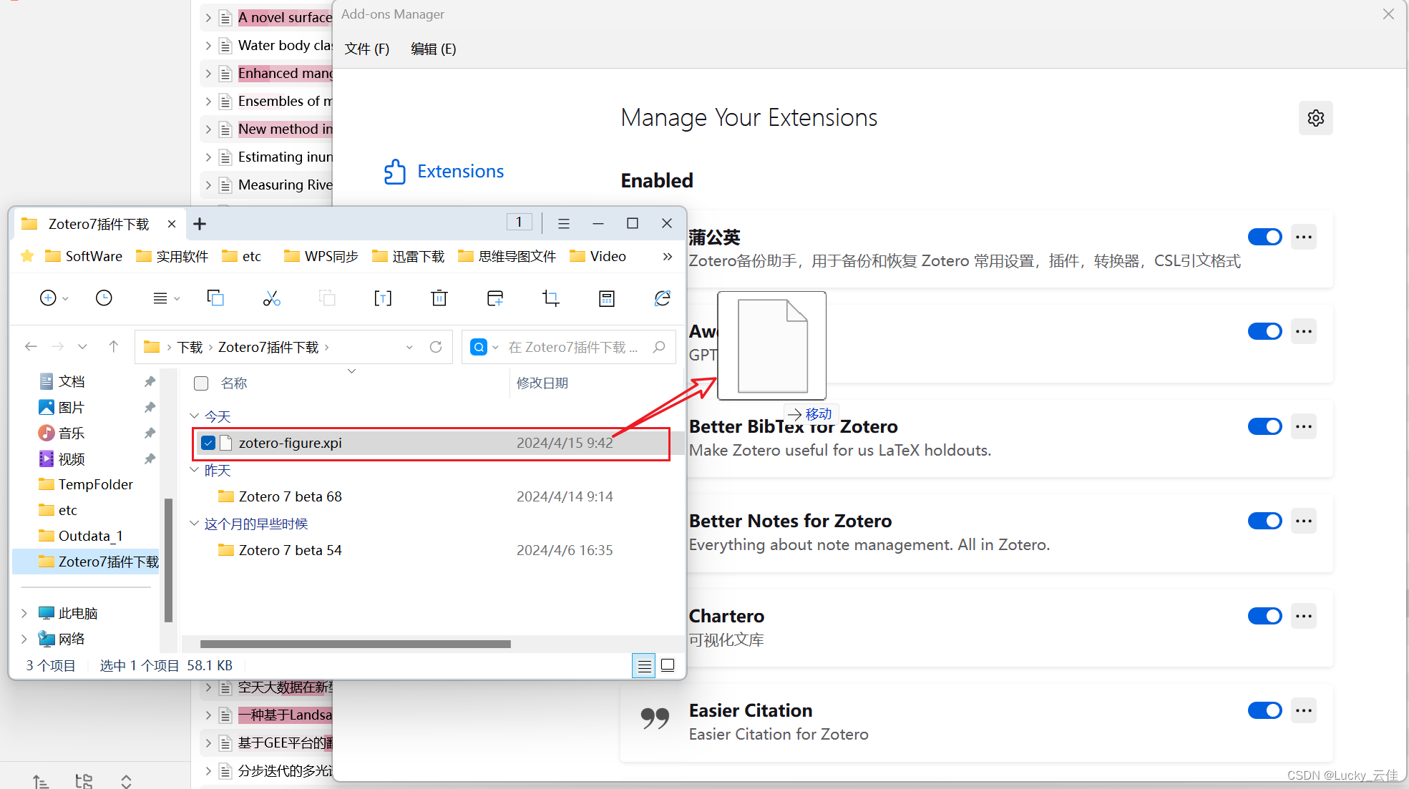This screenshot has width=1409, height=789.
Task: Open the 迅雷下载 bookmark folder
Action: pyautogui.click(x=408, y=257)
